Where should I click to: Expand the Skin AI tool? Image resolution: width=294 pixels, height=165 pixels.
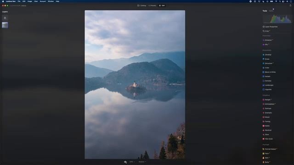click(266, 158)
